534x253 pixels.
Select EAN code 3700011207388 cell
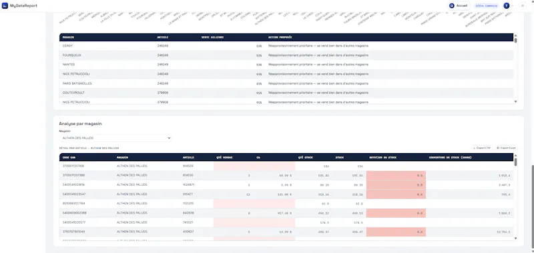[x=74, y=175]
